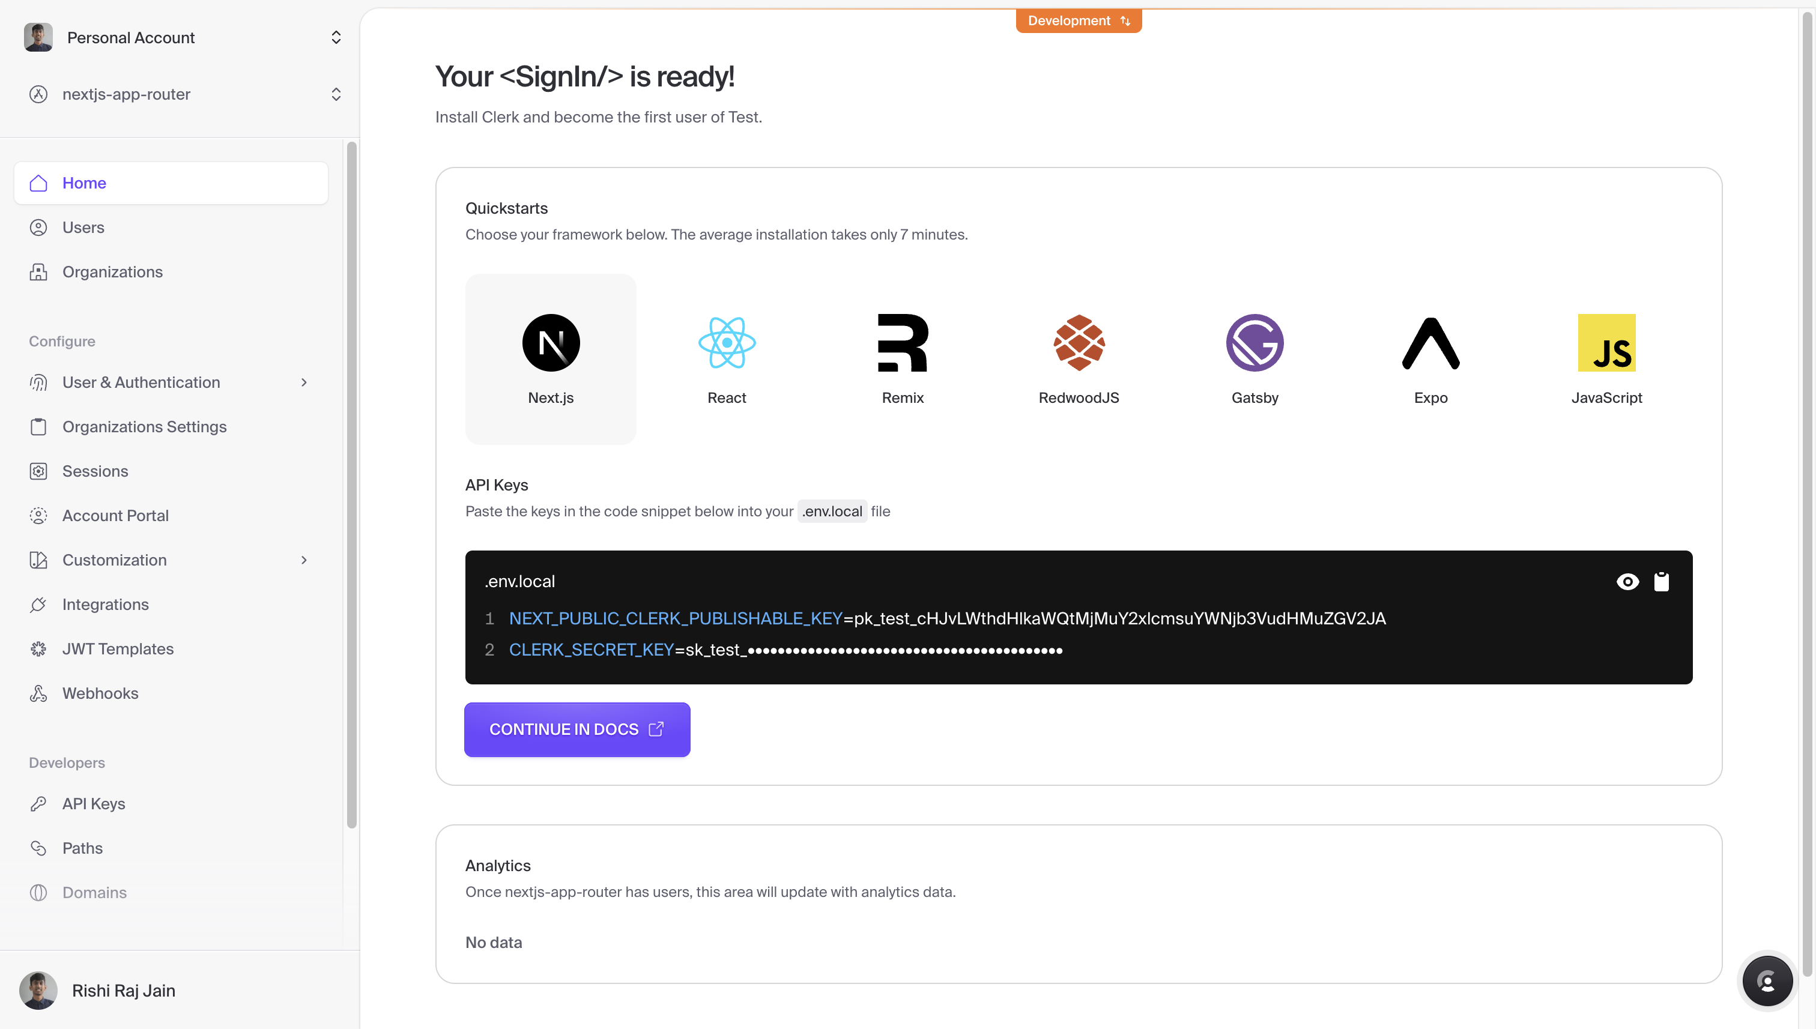This screenshot has height=1029, width=1816.
Task: Open the API Keys developer link
Action: pos(93,803)
